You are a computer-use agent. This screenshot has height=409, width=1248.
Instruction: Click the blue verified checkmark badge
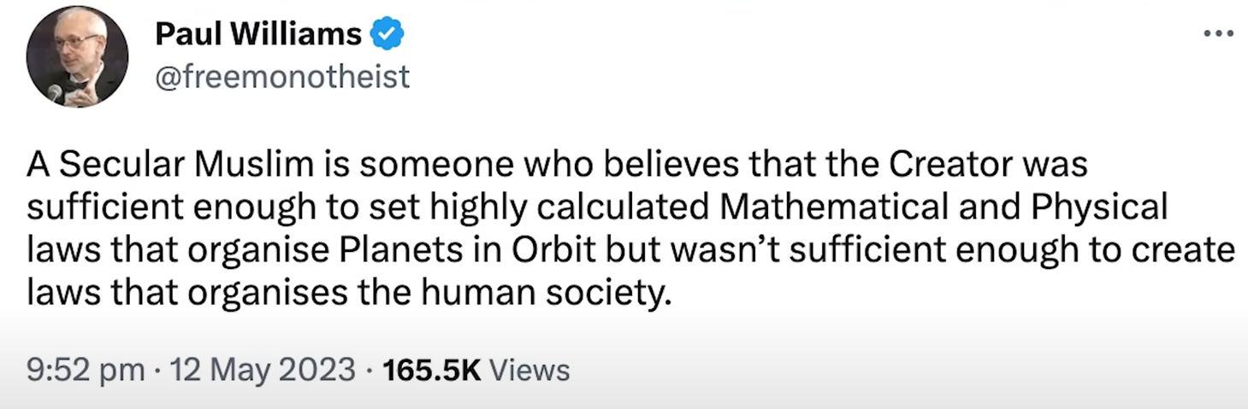click(387, 35)
